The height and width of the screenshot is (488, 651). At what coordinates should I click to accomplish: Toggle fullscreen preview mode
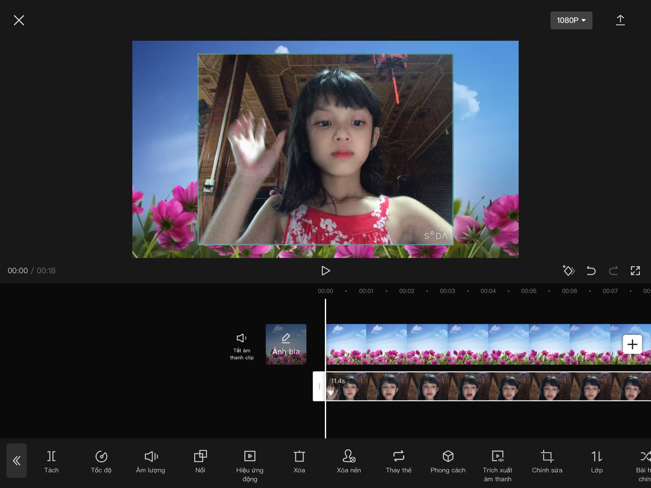pos(635,271)
